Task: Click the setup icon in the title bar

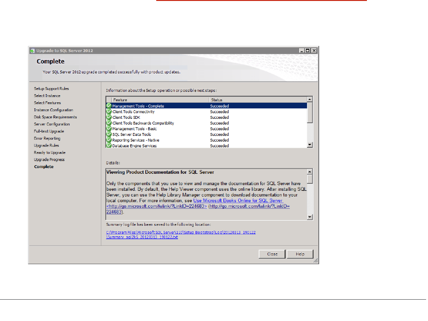Action: point(33,51)
